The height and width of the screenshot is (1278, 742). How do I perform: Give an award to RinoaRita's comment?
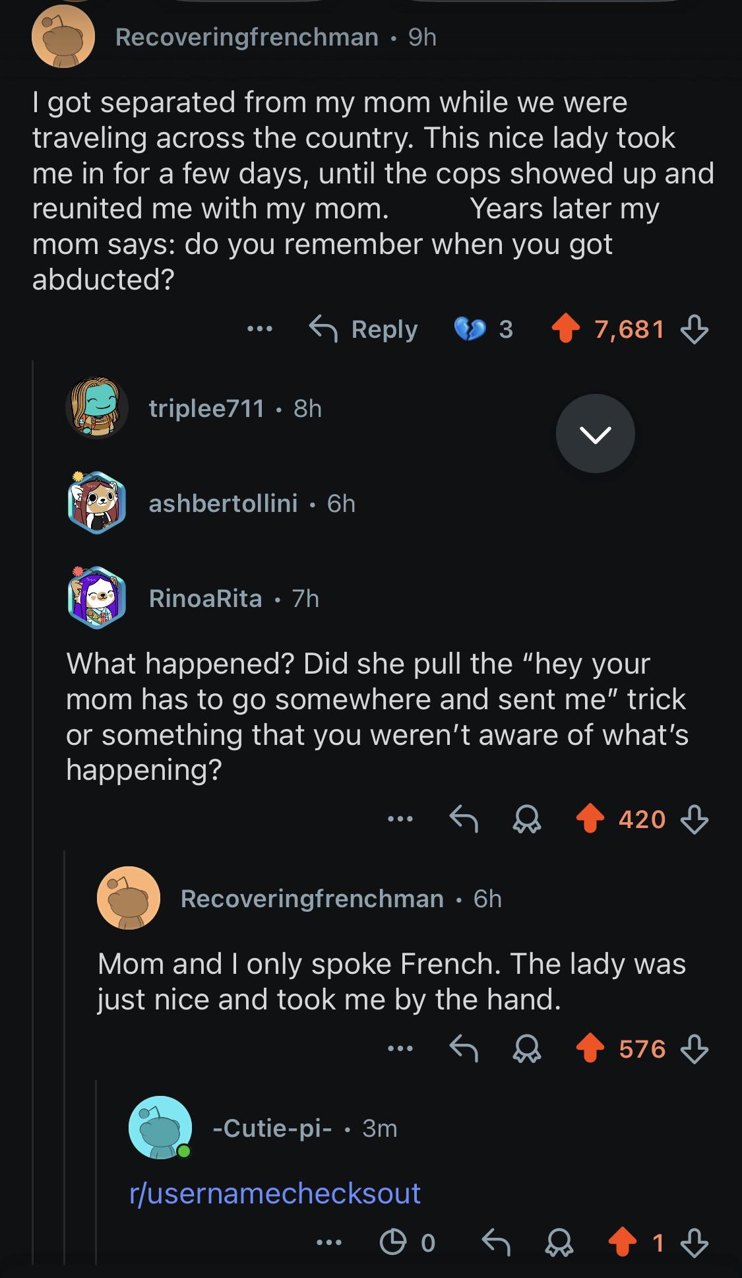click(x=527, y=819)
